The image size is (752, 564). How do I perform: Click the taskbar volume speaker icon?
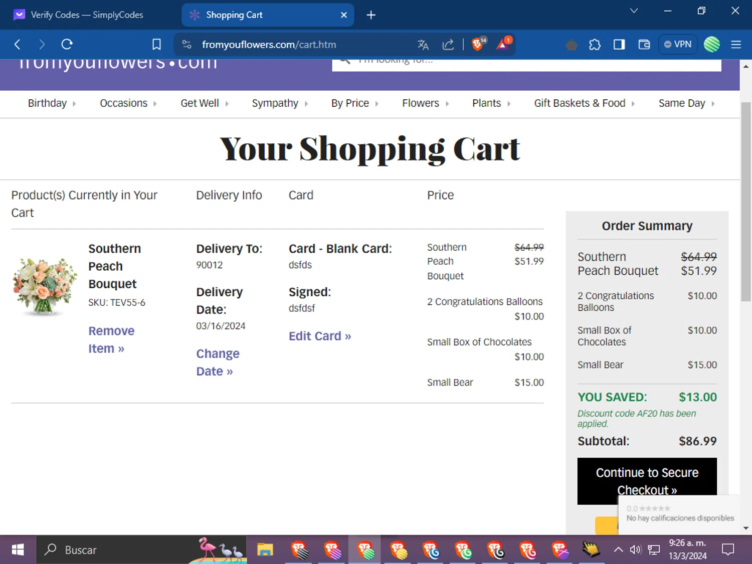click(636, 550)
